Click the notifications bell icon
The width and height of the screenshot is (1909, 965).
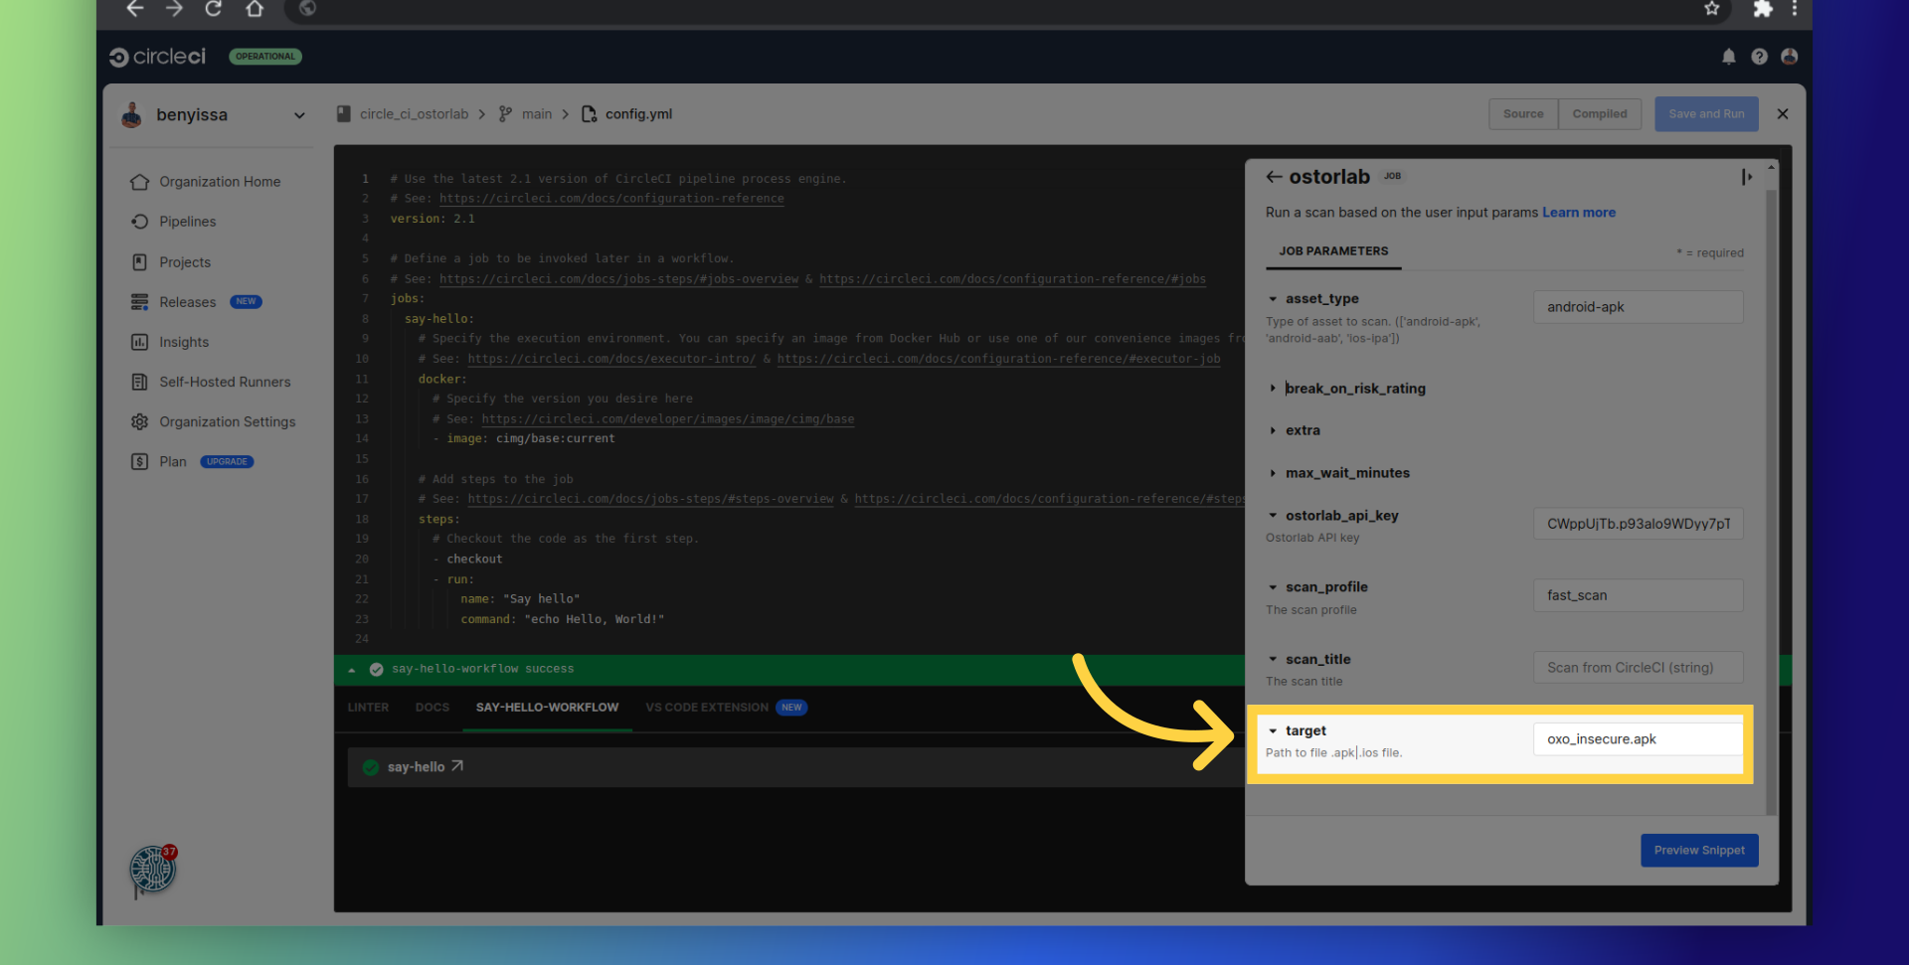point(1728,57)
